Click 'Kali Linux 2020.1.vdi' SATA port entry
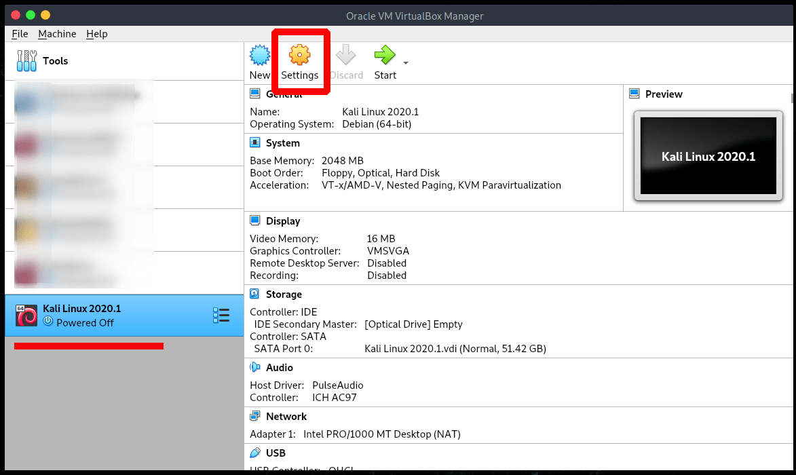The height and width of the screenshot is (475, 796). (x=455, y=349)
